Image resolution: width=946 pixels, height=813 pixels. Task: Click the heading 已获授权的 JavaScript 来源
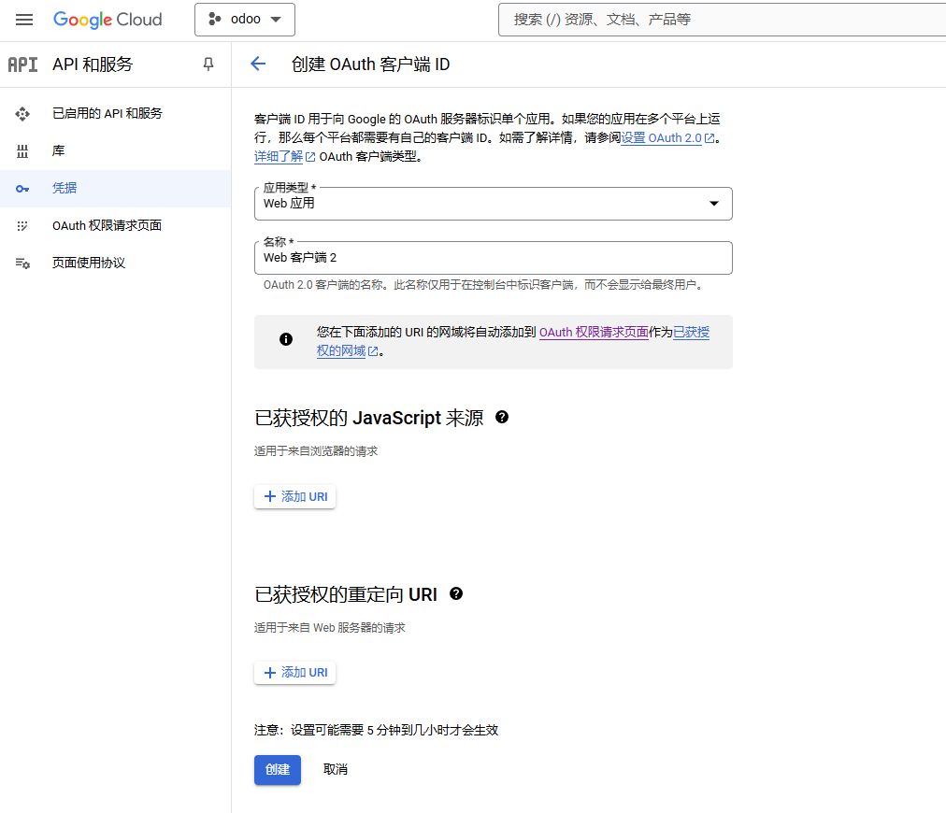[x=368, y=418]
